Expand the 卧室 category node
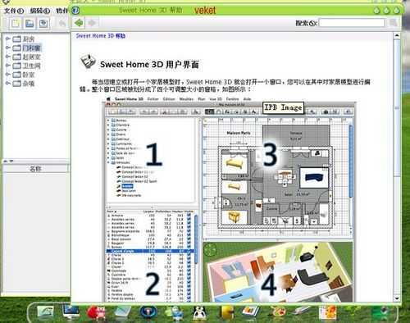The width and height of the screenshot is (410, 323). click(8, 75)
